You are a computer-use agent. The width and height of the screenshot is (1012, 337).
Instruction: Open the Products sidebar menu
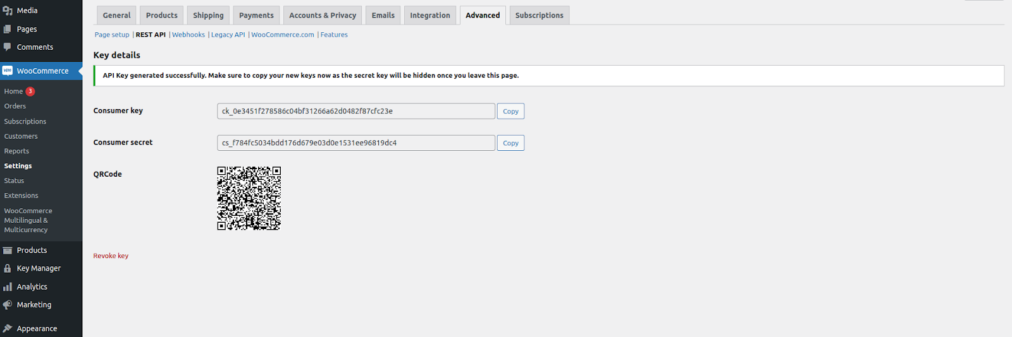tap(32, 251)
